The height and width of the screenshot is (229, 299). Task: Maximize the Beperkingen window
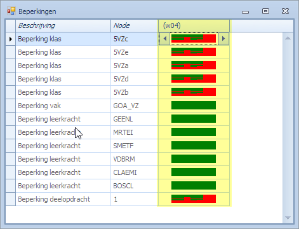pos(265,11)
